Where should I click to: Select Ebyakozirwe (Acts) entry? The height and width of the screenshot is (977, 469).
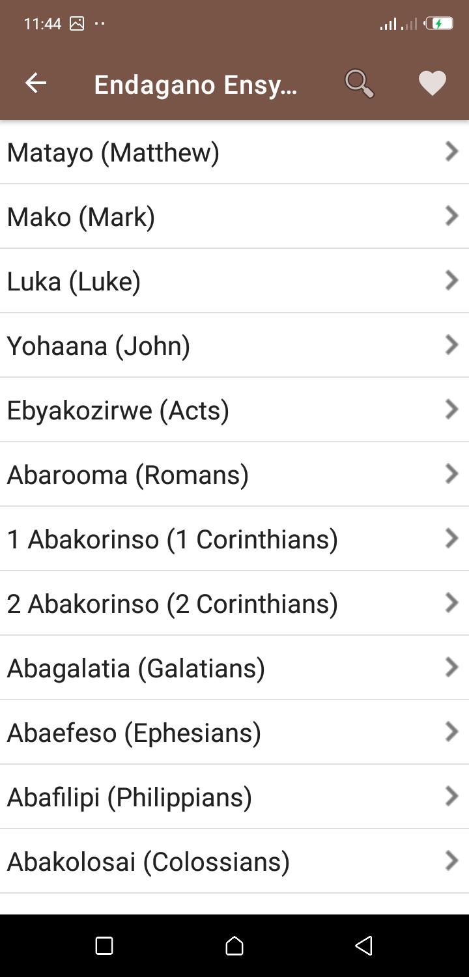234,410
